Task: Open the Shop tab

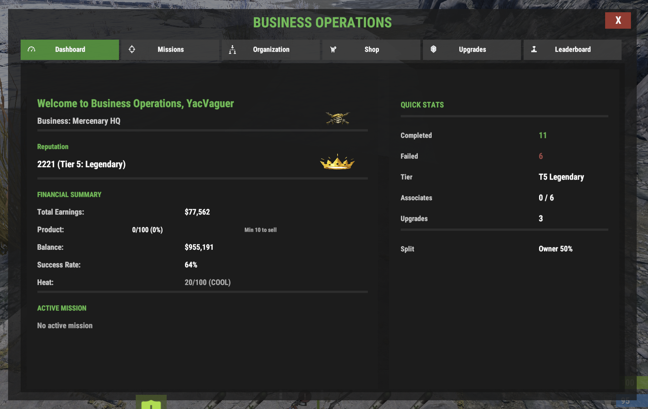Action: [x=371, y=50]
